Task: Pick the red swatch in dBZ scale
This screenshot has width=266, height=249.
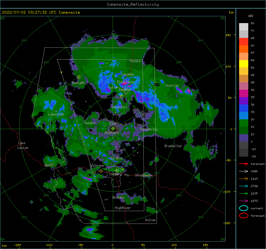Action: (244, 41)
